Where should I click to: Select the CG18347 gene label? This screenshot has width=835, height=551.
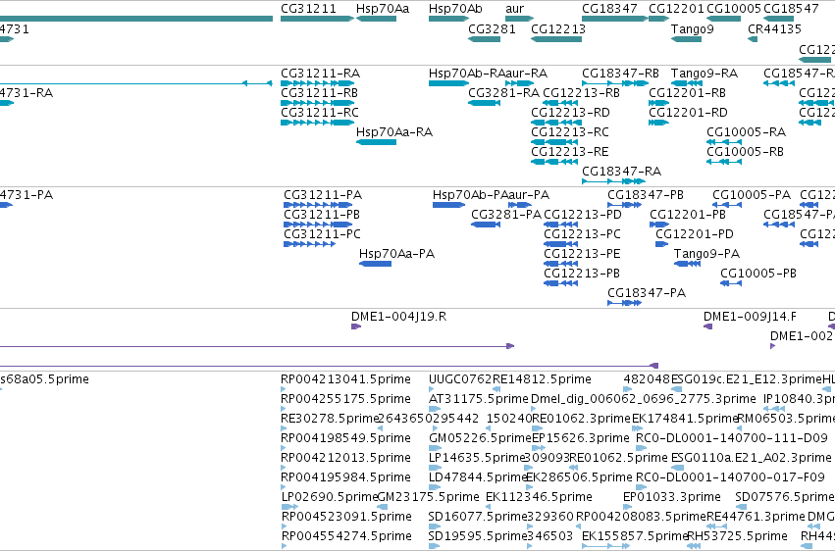click(609, 9)
